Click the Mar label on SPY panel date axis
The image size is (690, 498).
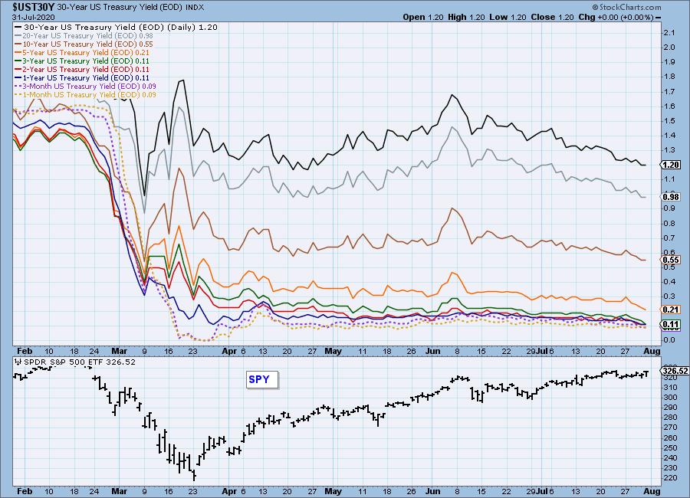coord(120,491)
